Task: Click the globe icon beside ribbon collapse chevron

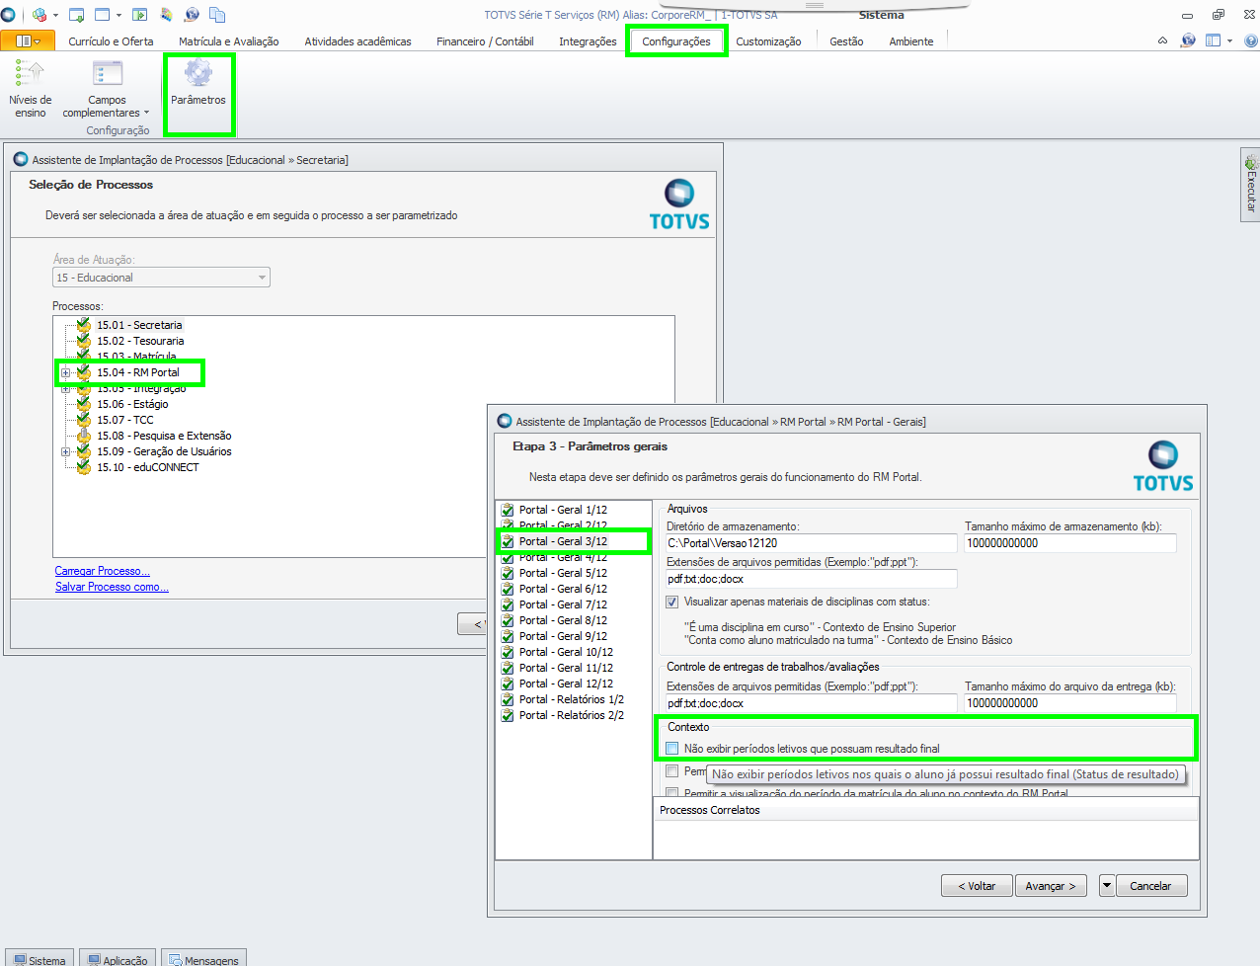Action: (1188, 40)
